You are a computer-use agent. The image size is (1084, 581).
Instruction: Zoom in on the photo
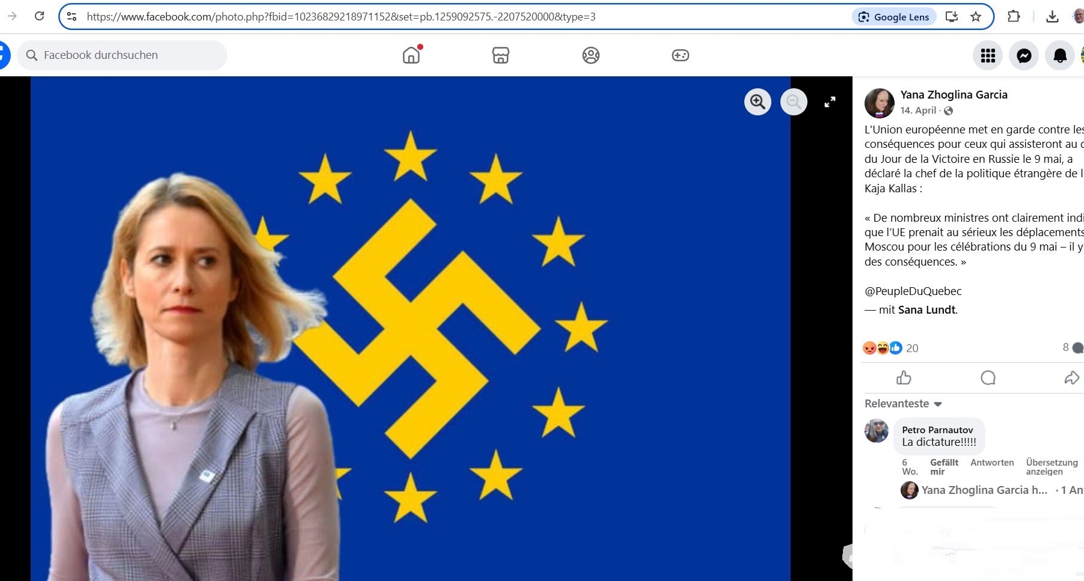(758, 102)
